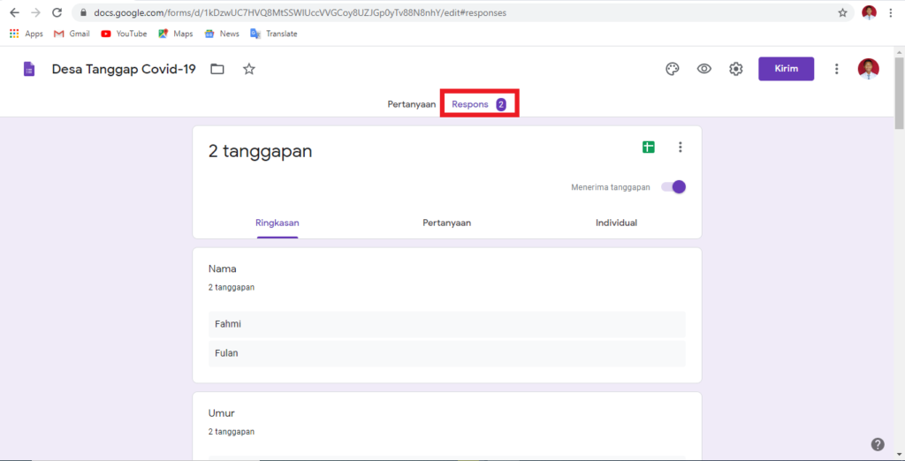Open Apps bookmark shortcut

tap(26, 34)
